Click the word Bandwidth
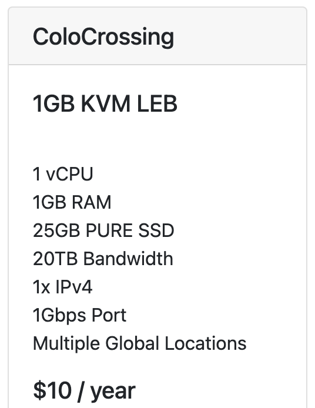Image resolution: width=315 pixels, height=408 pixels. (128, 259)
